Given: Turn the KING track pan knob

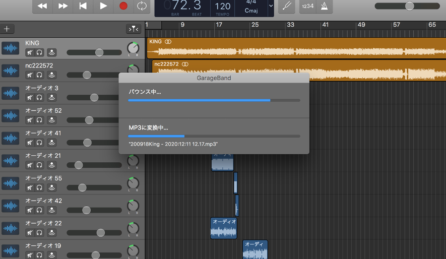Looking at the screenshot, I should [133, 48].
